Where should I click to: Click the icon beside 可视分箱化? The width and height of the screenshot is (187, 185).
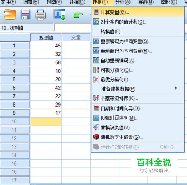pos(96,70)
